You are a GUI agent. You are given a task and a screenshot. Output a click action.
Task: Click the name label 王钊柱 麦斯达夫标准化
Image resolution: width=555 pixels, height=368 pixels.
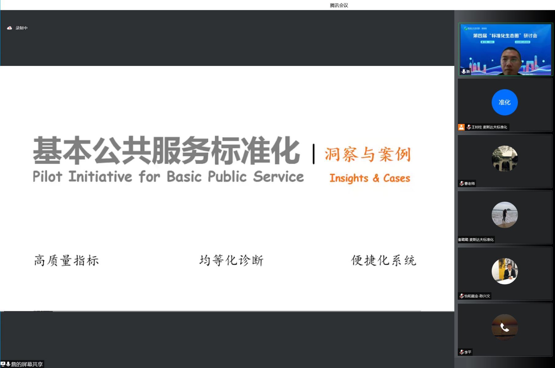(x=489, y=127)
